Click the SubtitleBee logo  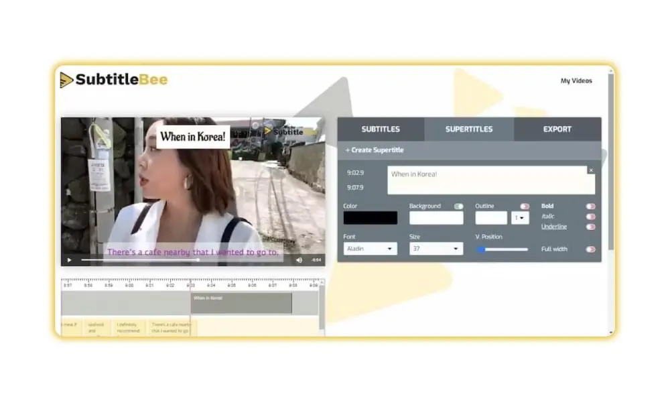click(x=114, y=80)
